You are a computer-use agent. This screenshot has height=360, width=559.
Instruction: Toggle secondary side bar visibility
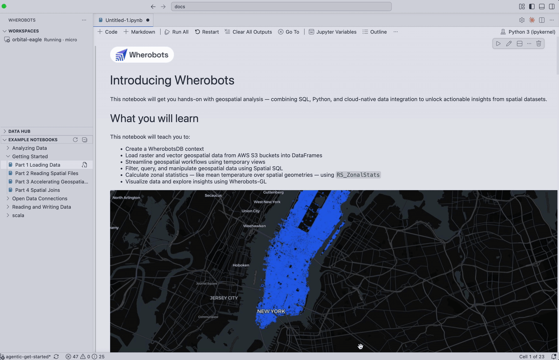[552, 7]
